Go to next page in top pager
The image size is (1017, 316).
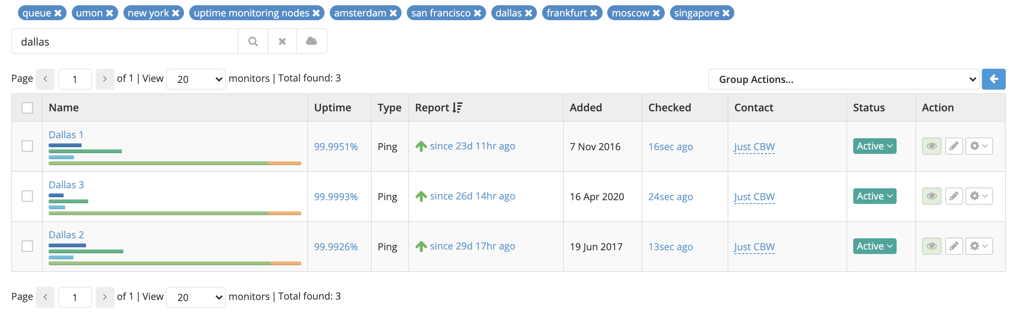105,79
